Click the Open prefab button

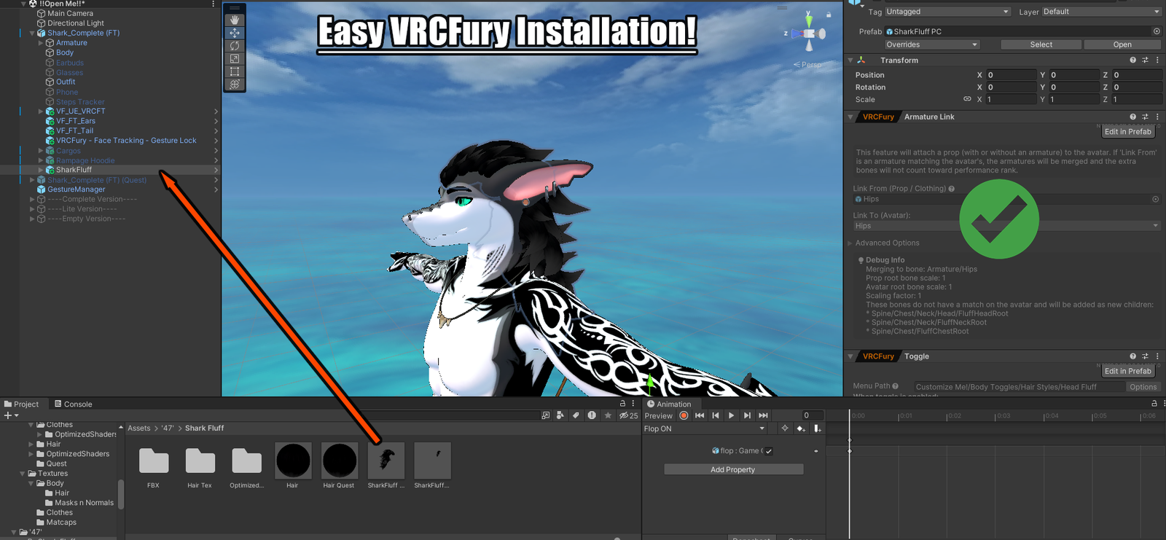coord(1122,44)
